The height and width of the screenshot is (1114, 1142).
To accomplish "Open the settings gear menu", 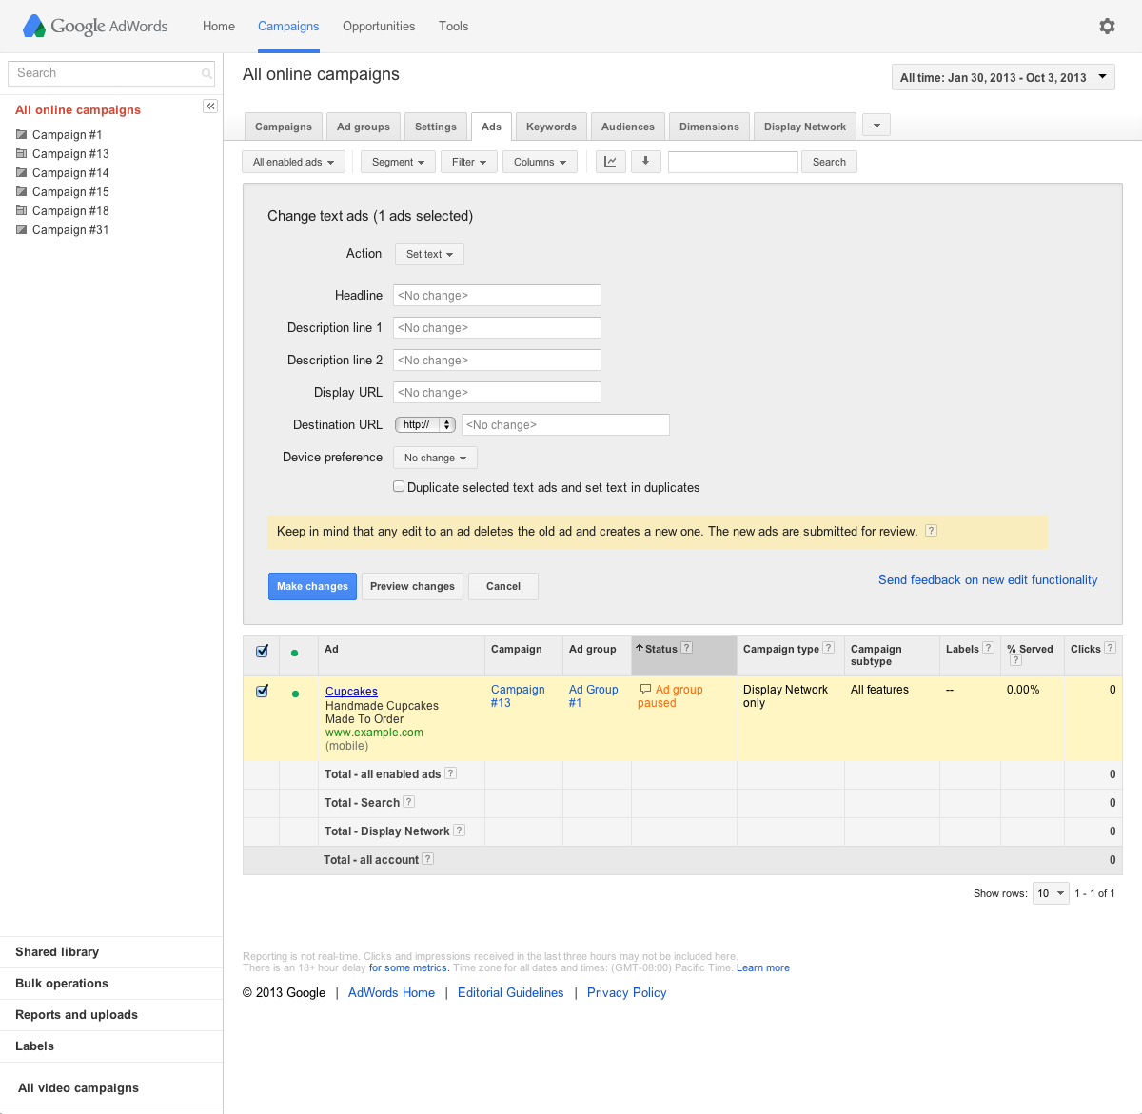I will point(1107,27).
